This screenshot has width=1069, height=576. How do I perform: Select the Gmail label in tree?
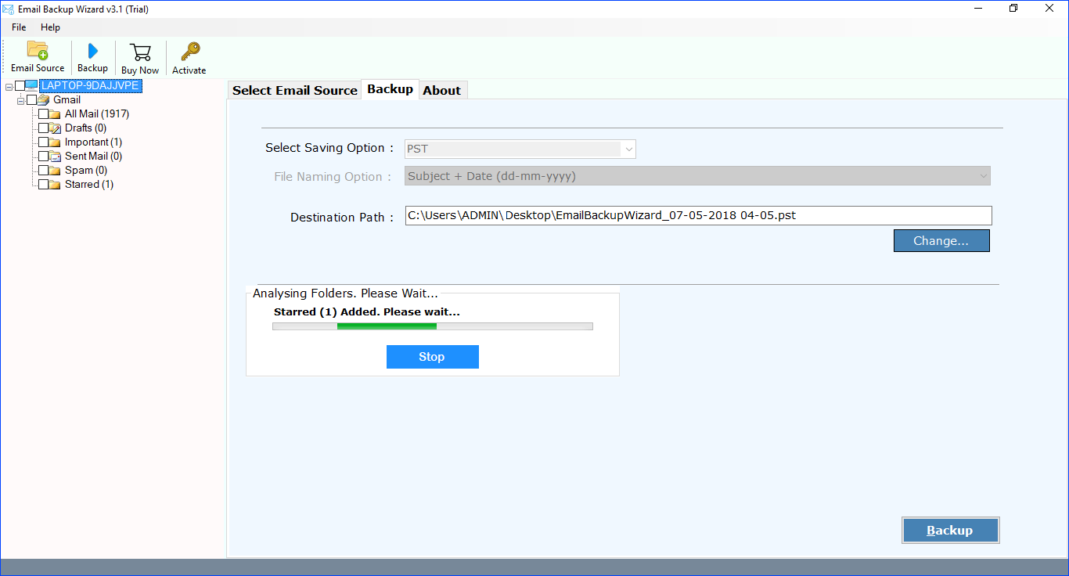click(x=67, y=100)
